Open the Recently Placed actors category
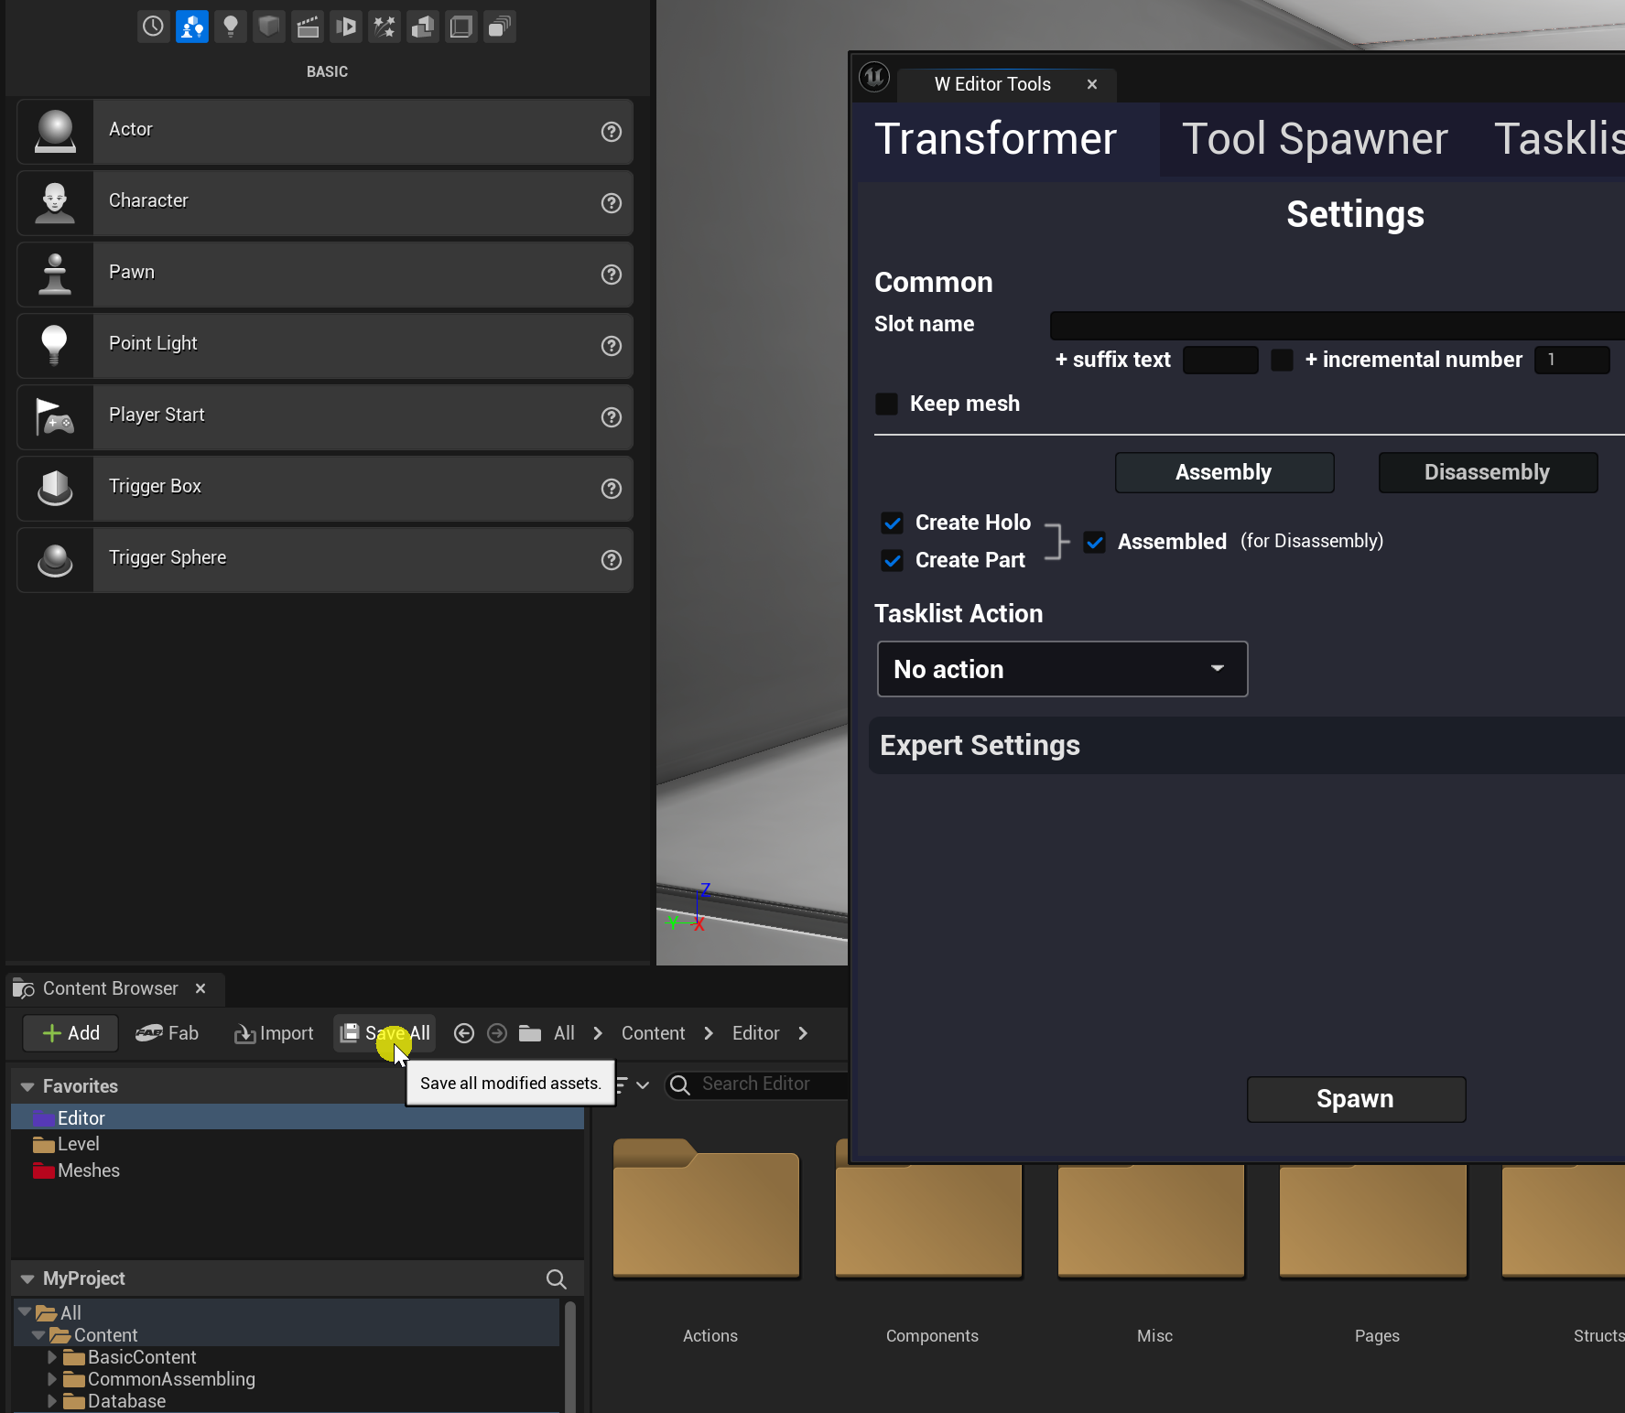 click(x=153, y=27)
